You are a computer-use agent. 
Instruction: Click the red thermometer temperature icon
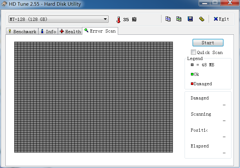[x=118, y=20]
